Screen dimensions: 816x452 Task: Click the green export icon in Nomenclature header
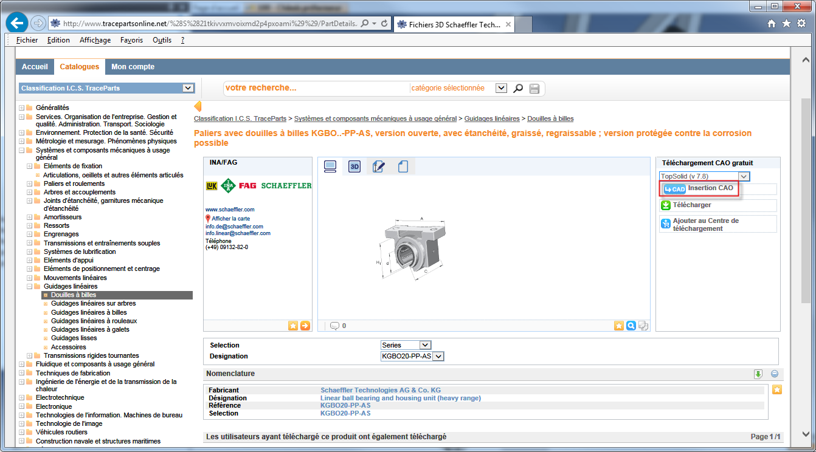(x=758, y=374)
